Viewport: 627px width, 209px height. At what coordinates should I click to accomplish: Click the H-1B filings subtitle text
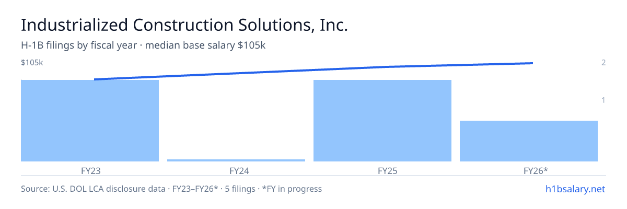coord(143,45)
